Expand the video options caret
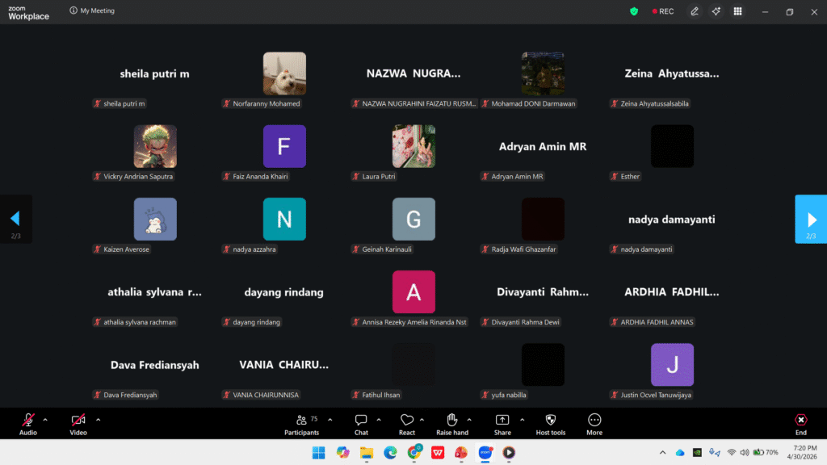Viewport: 827px width, 465px height. click(98, 420)
